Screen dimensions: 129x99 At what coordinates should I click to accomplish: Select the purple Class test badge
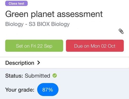pyautogui.click(x=16, y=3)
